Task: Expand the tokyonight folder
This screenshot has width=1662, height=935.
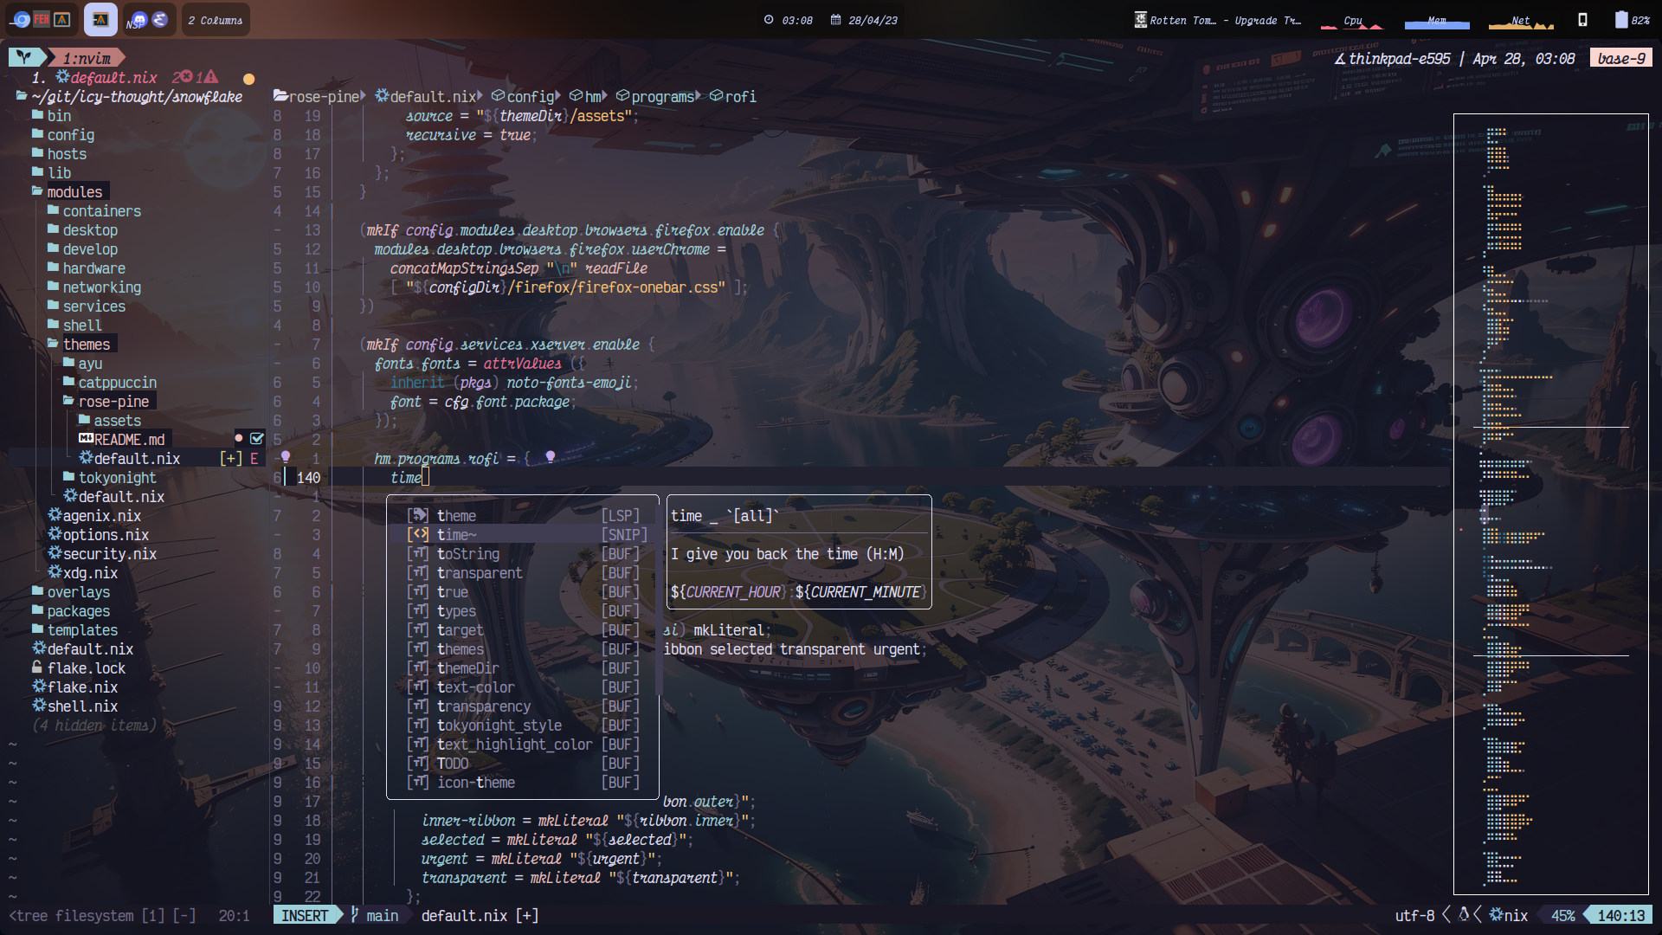Action: (117, 477)
